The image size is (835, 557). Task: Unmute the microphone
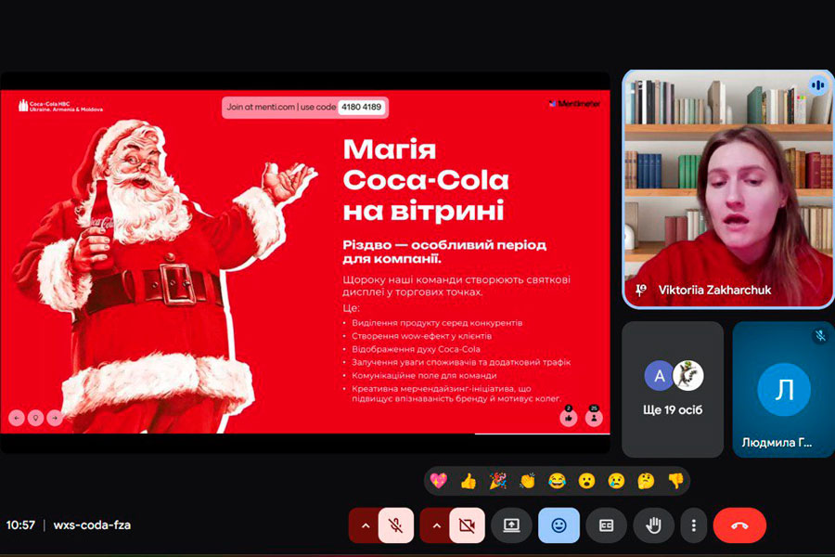pyautogui.click(x=395, y=525)
